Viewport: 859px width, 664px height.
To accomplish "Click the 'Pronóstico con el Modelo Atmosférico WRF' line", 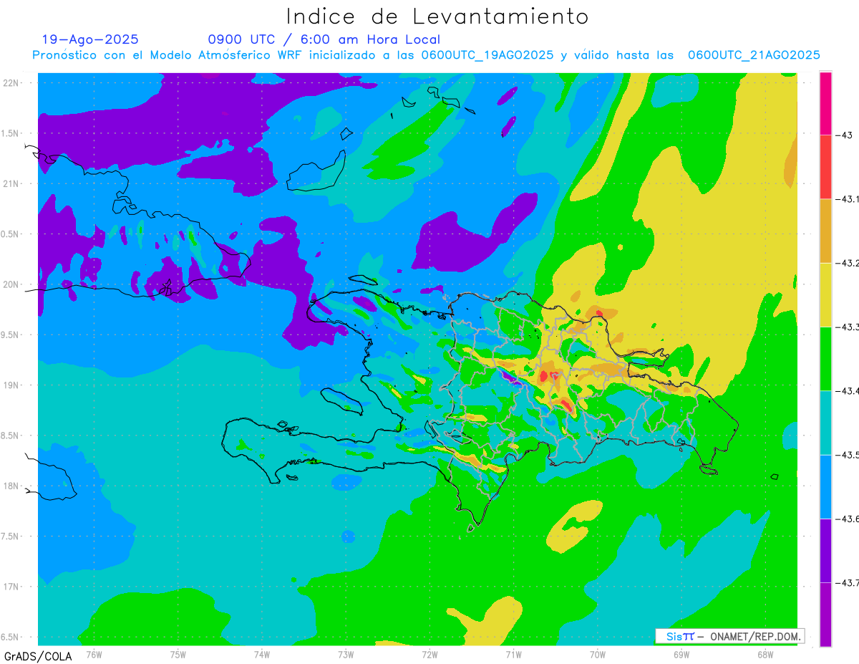I will point(427,55).
